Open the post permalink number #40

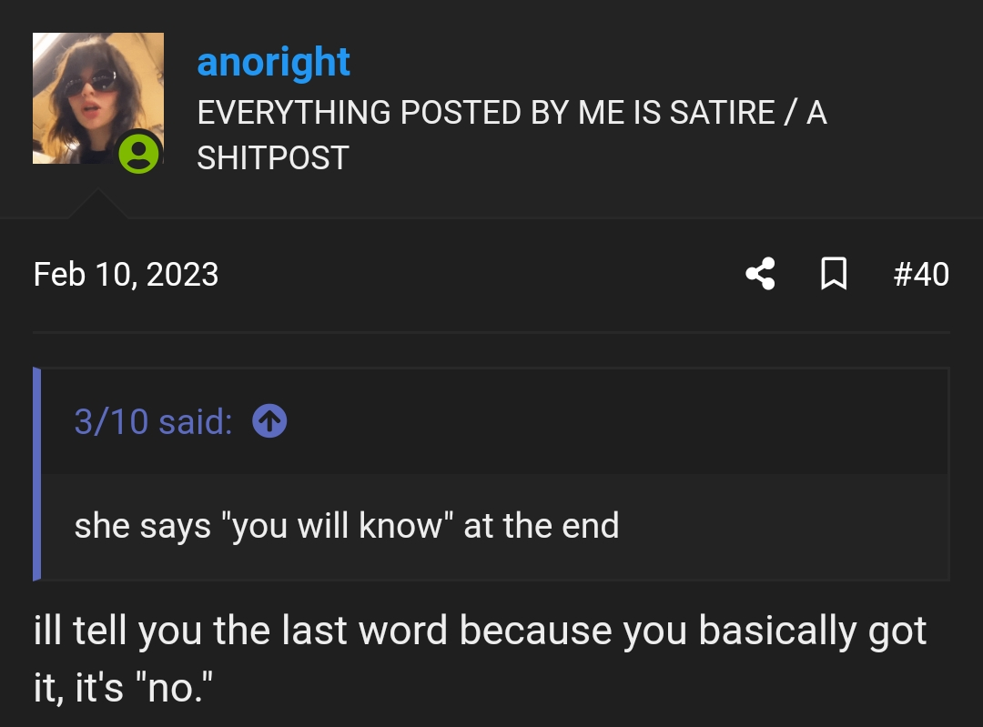tap(921, 275)
